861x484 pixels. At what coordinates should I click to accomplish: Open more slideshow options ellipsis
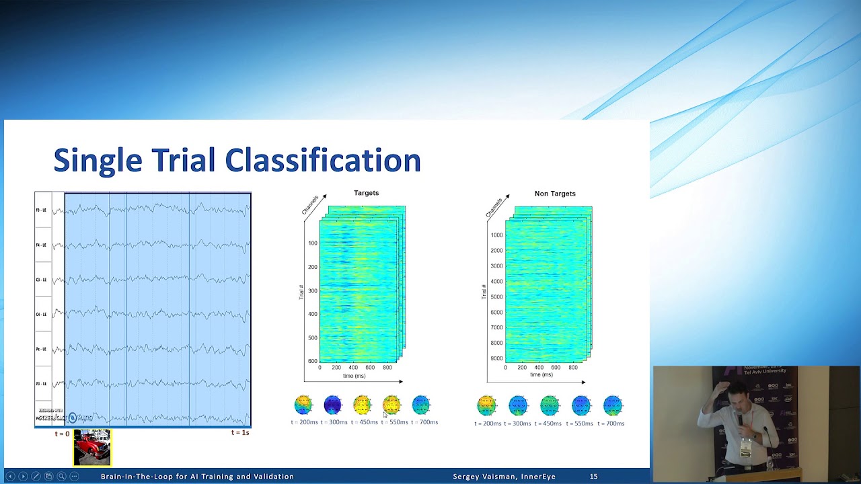point(74,476)
